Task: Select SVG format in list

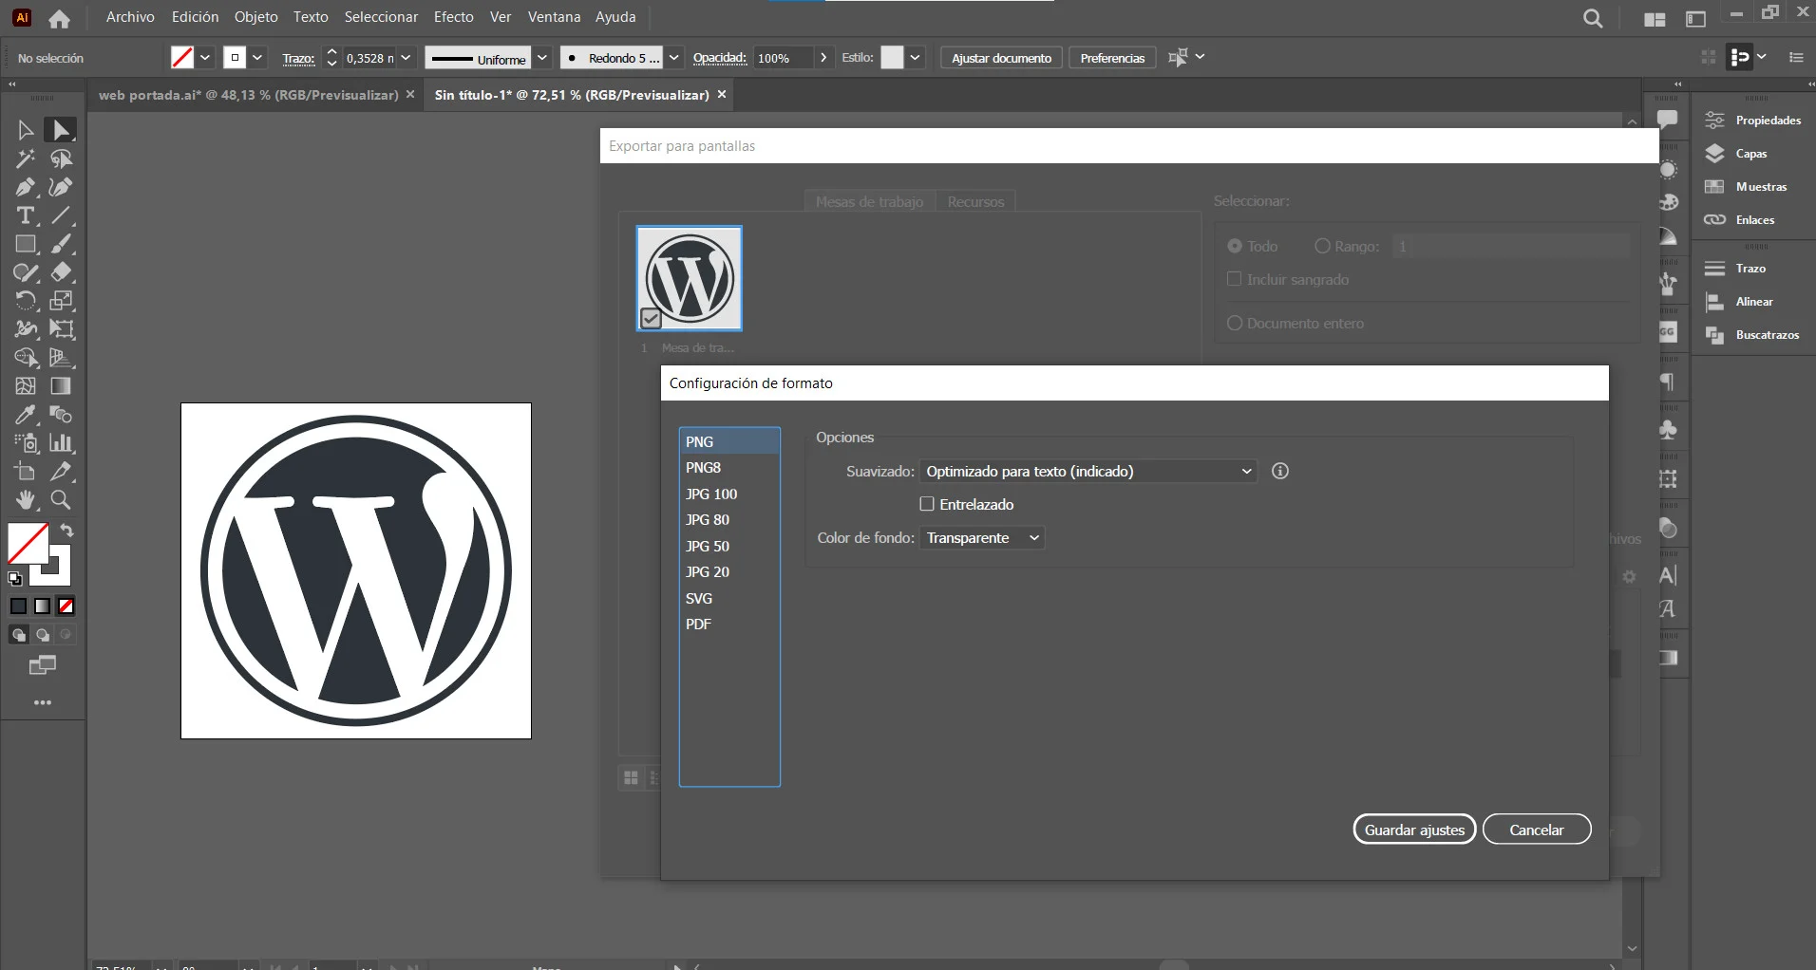Action: coord(729,598)
